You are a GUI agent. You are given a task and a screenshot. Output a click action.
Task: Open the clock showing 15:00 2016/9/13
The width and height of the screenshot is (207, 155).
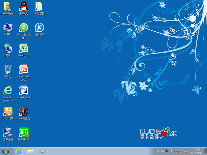click(196, 151)
